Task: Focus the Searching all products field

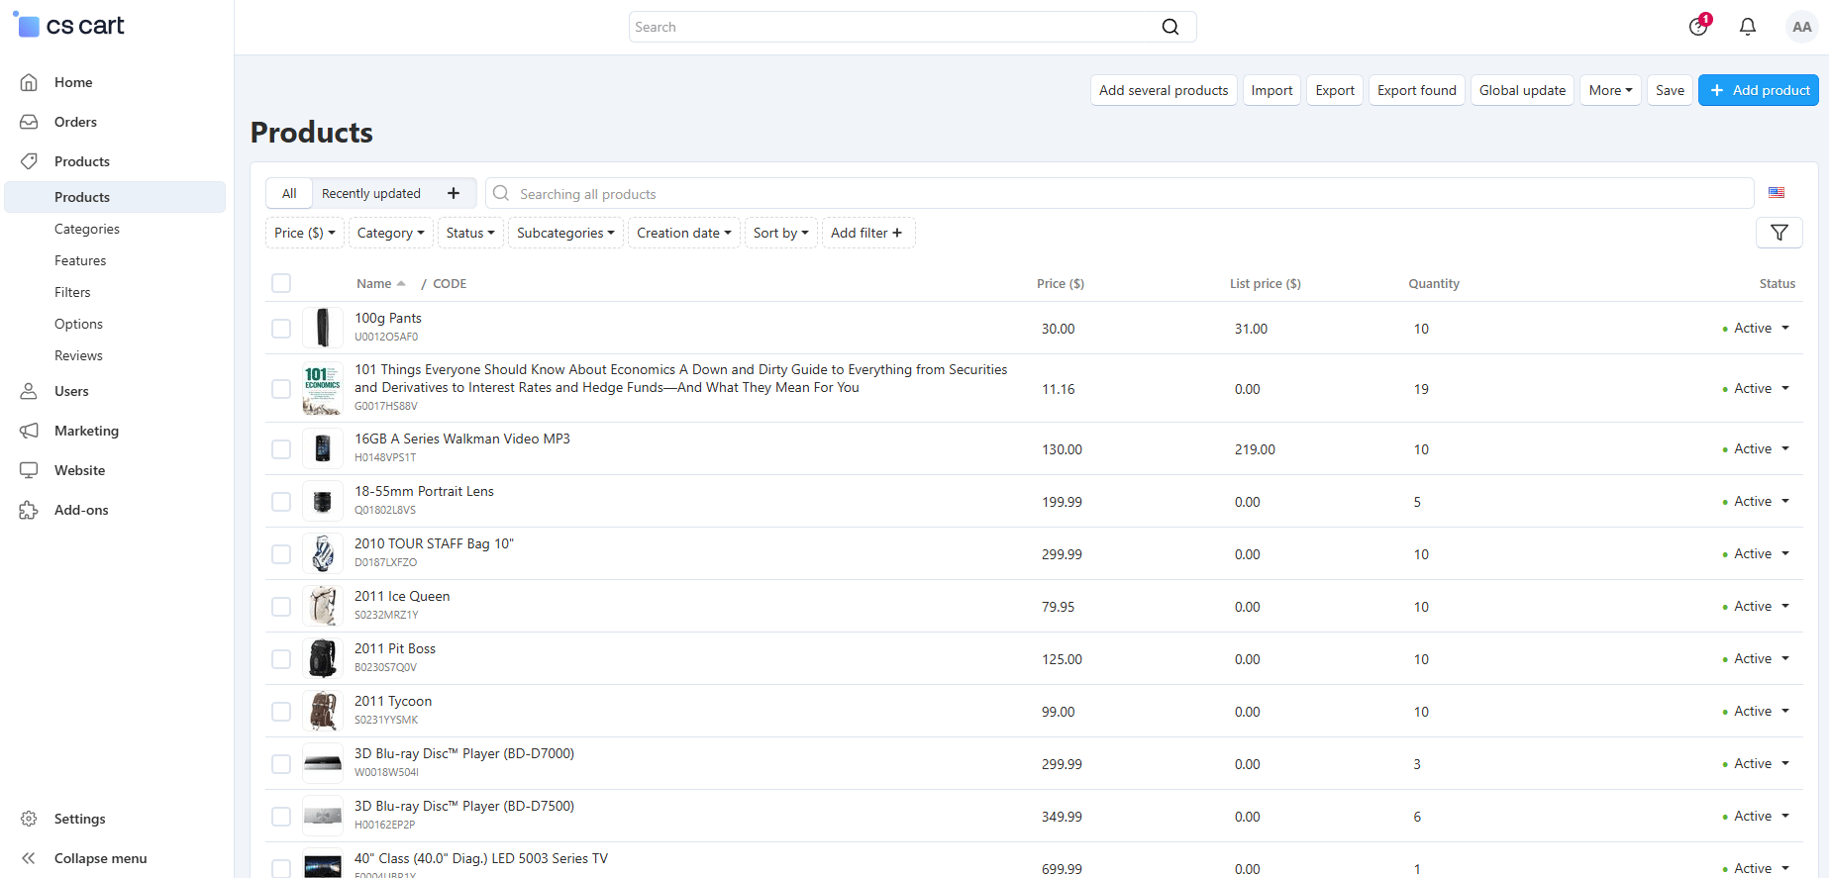Action: tap(1119, 193)
